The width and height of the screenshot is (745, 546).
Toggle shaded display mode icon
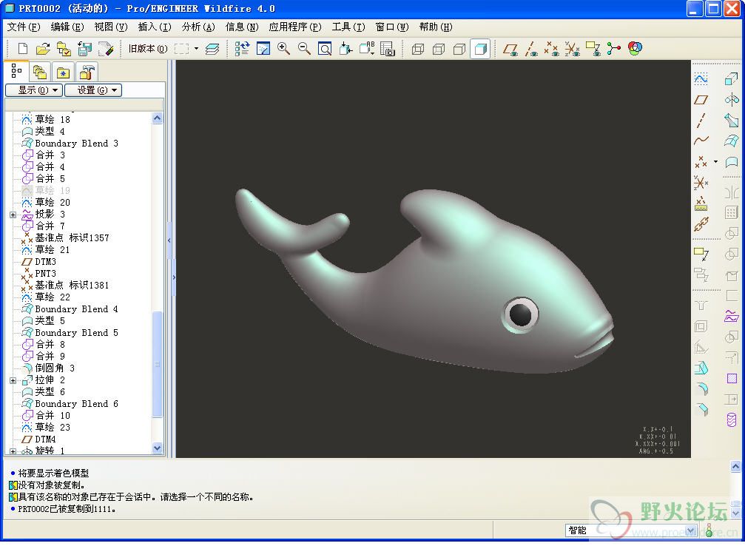point(480,49)
